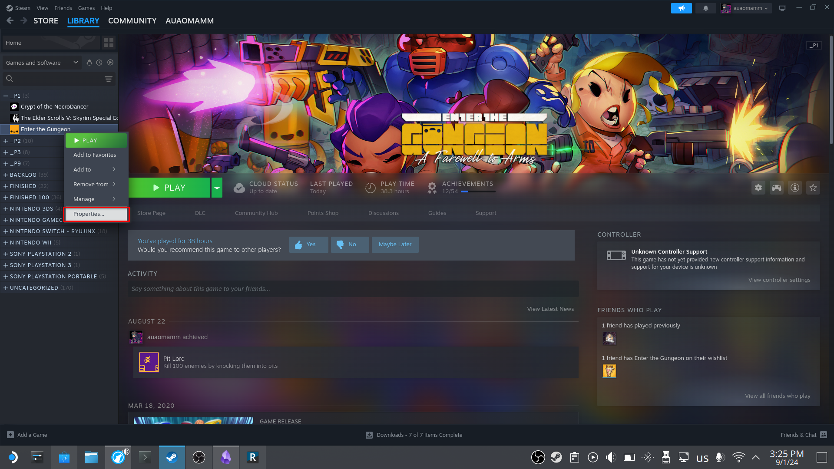Toggle the ready-to-play filter icon
The height and width of the screenshot is (469, 834).
(110, 63)
